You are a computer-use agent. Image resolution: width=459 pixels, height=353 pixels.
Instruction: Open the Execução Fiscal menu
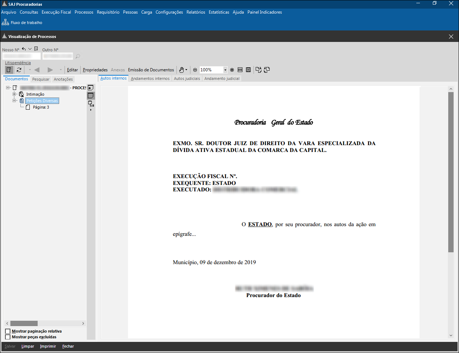click(56, 12)
